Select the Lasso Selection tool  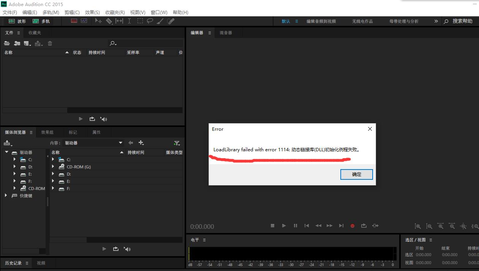[x=150, y=21]
